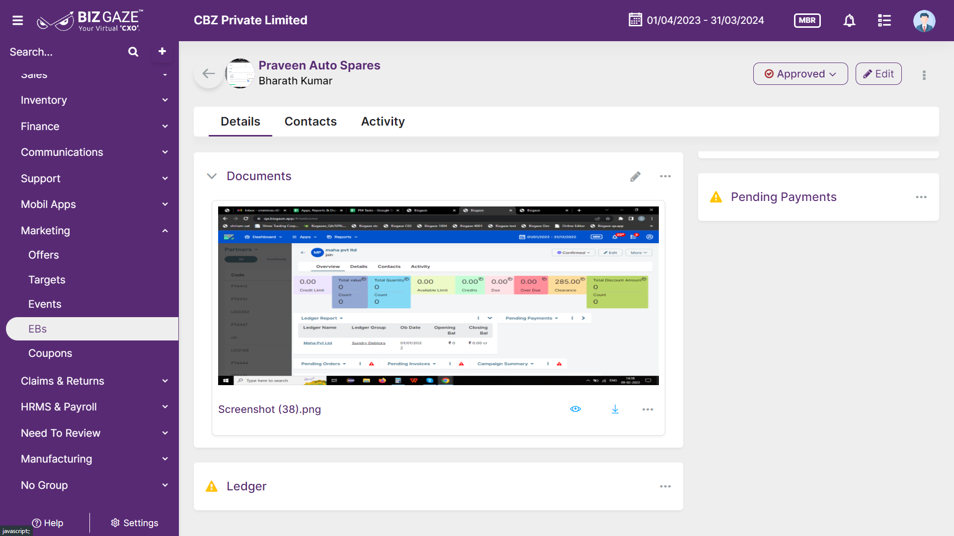The height and width of the screenshot is (536, 954).
Task: Click the Edit button
Action: 878,74
